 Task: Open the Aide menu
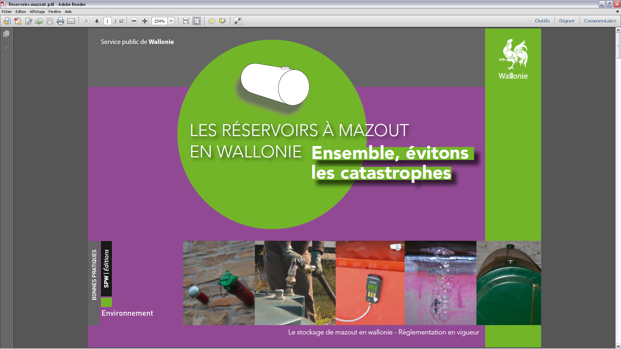(68, 12)
